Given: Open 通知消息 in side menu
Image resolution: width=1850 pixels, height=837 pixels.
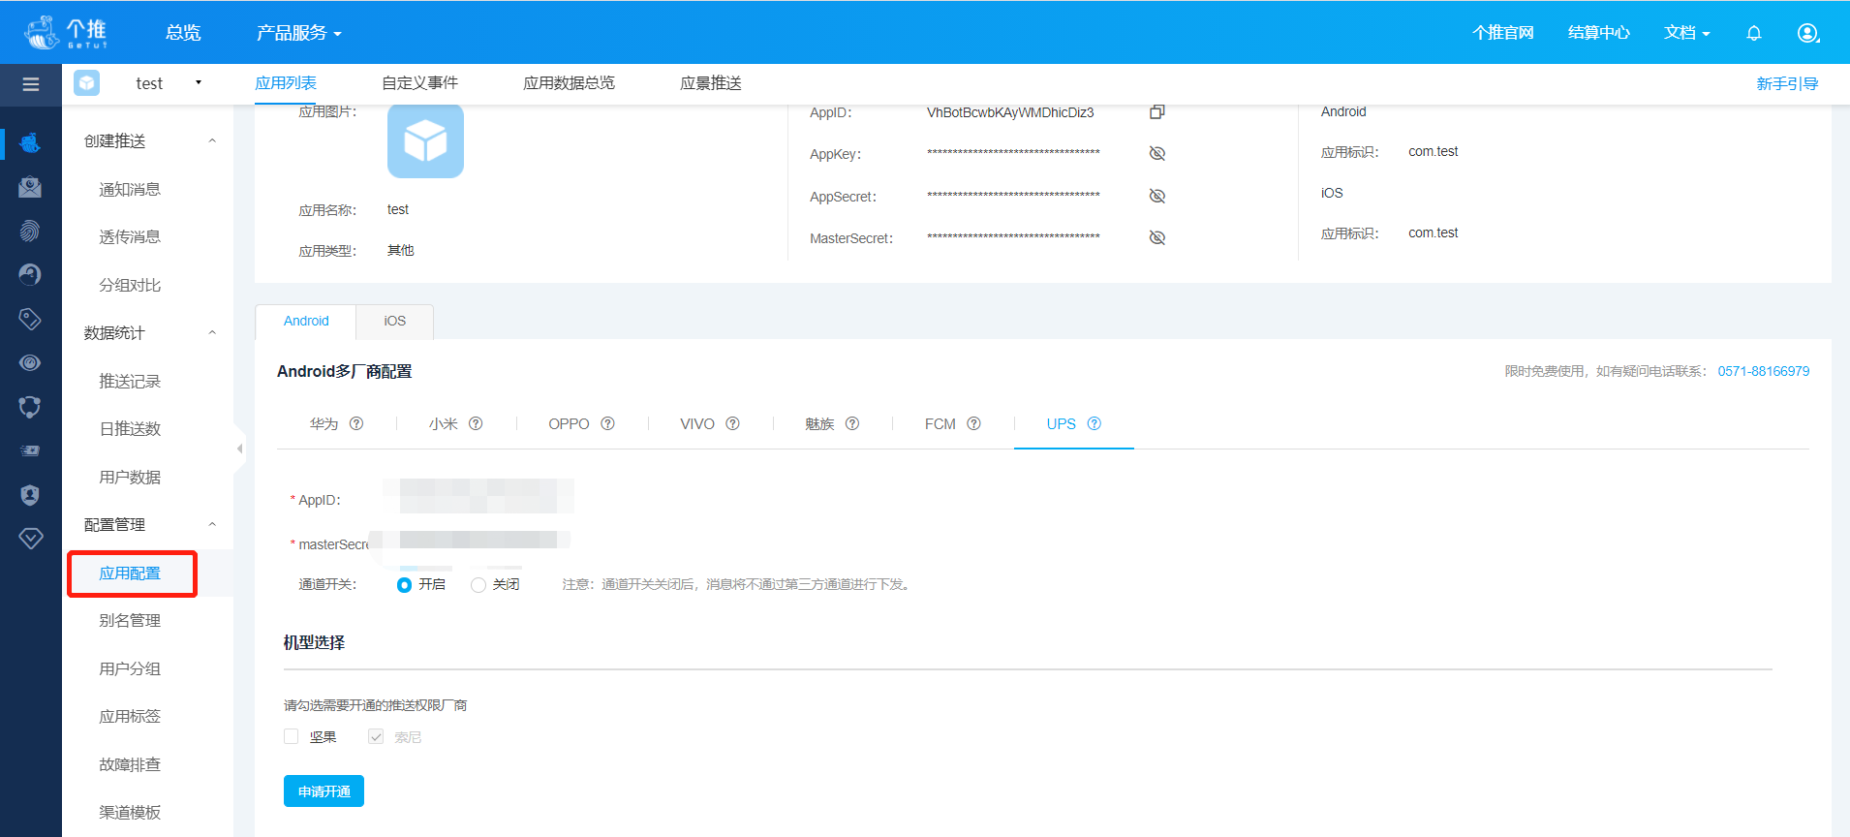Looking at the screenshot, I should tap(130, 190).
